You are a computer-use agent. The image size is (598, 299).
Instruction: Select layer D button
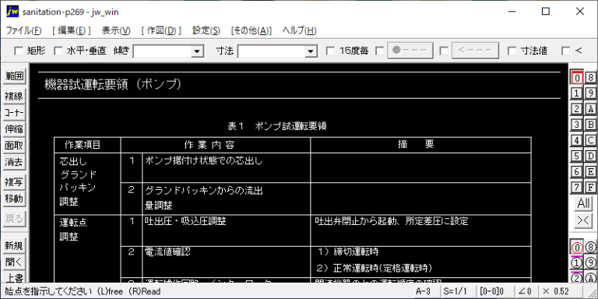[x=590, y=156]
